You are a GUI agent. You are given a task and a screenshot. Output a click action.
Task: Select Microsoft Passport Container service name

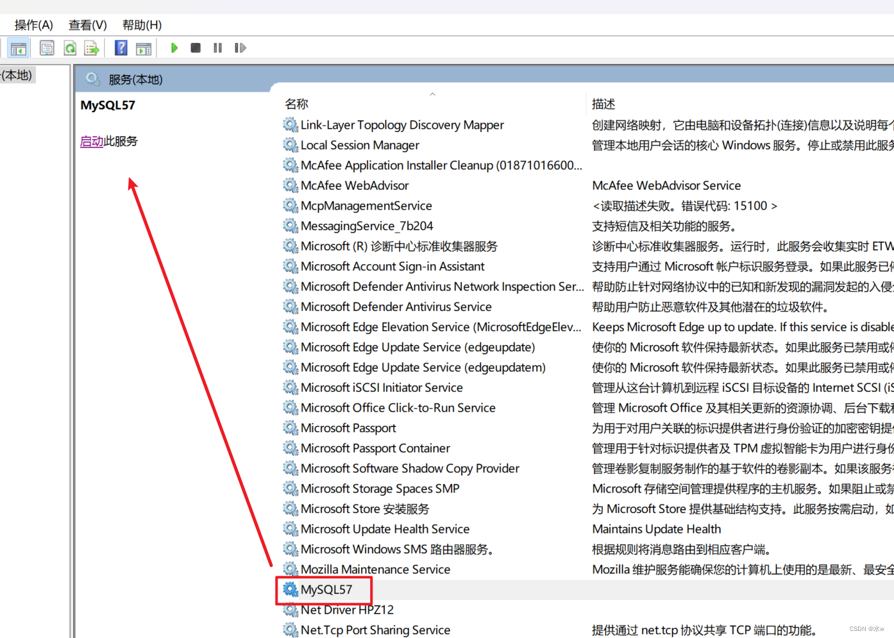[x=375, y=448]
